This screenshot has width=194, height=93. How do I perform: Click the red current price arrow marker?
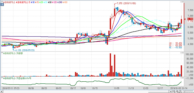click(185, 19)
